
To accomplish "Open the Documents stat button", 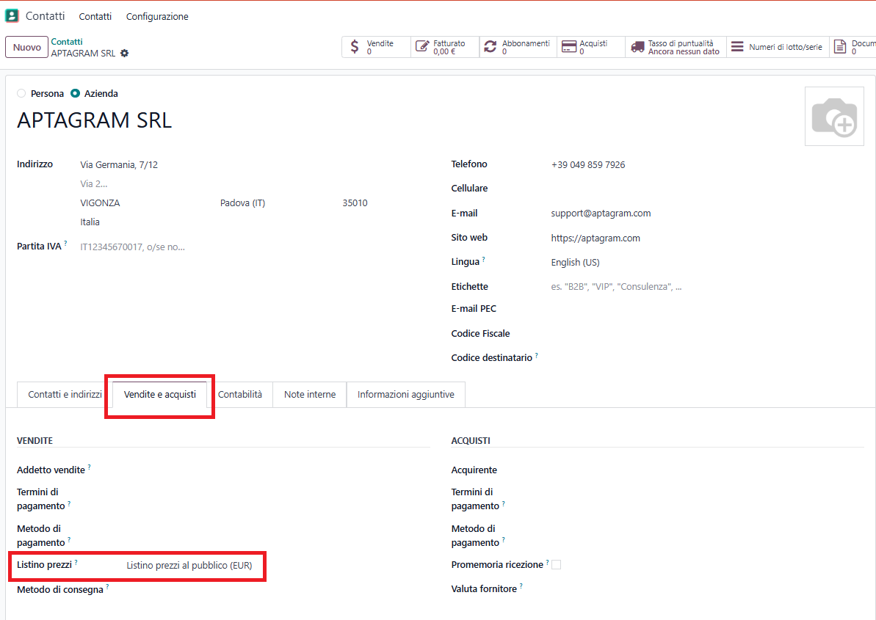I will coord(853,47).
